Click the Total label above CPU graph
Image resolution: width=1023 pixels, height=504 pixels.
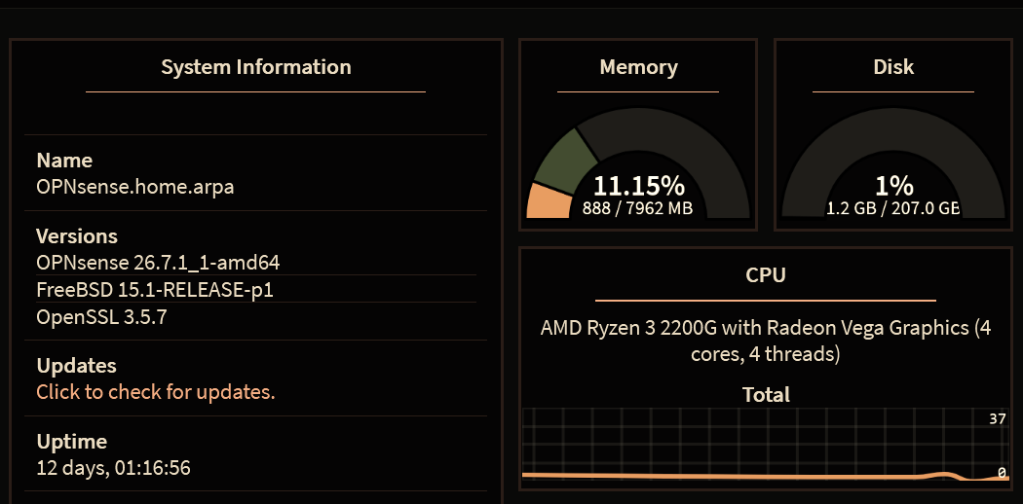pyautogui.click(x=766, y=395)
